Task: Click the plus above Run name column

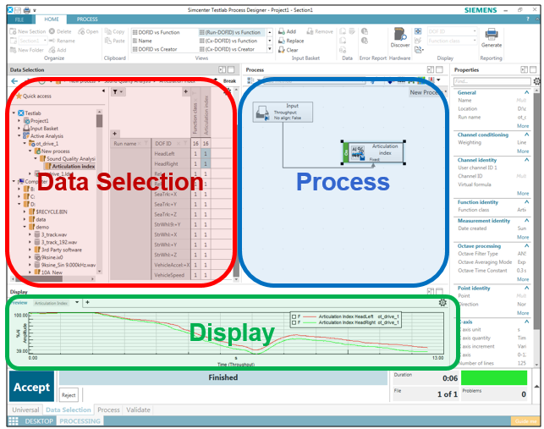Action: [x=115, y=134]
